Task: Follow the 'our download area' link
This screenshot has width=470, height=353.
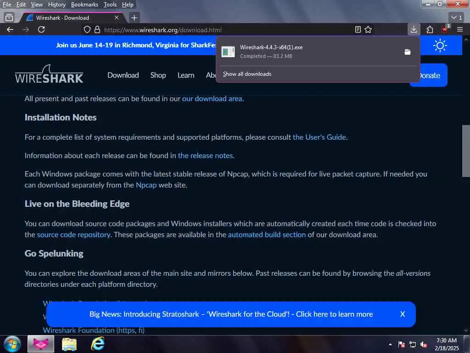Action: (x=213, y=99)
